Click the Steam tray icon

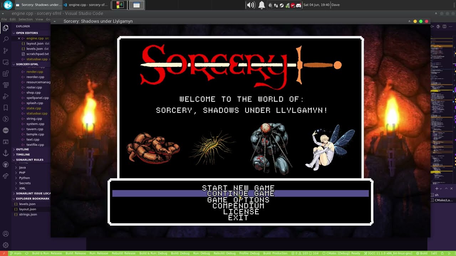[x=281, y=5]
